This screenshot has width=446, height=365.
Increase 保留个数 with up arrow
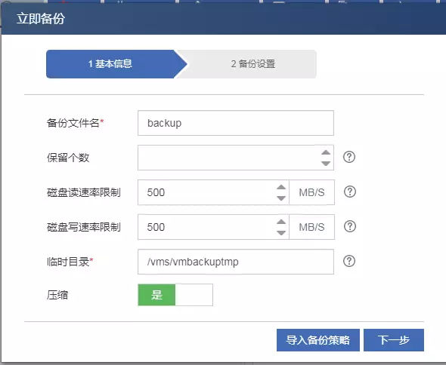pyautogui.click(x=326, y=152)
